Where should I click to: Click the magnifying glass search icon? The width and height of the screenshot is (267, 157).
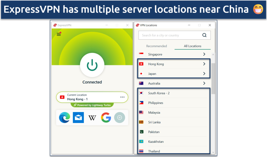tap(204, 35)
